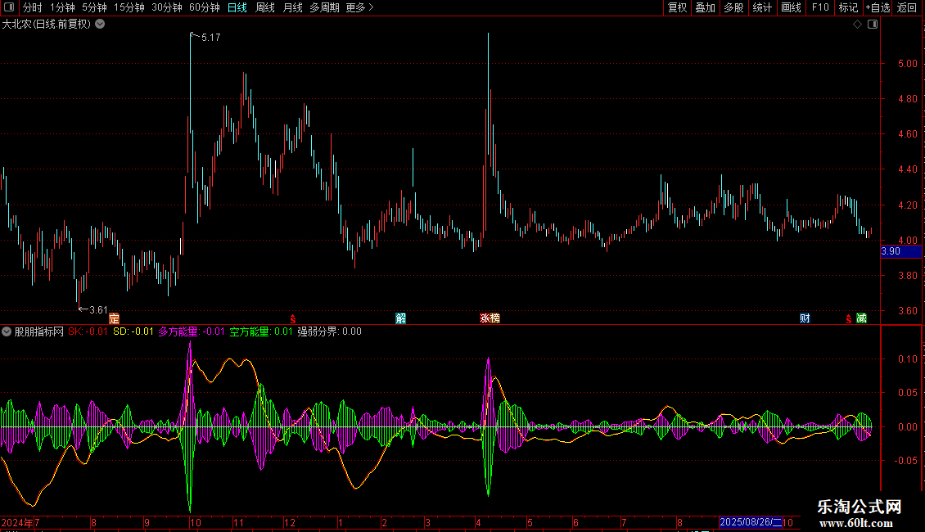The image size is (925, 532).
Task: Toggle 叠加 overlay mode
Action: [x=705, y=7]
